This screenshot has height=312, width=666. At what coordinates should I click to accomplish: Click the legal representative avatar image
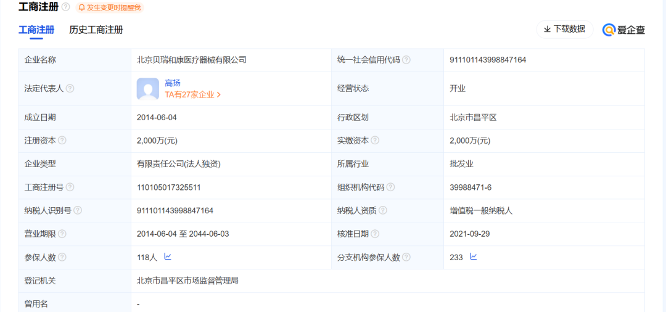pos(148,89)
